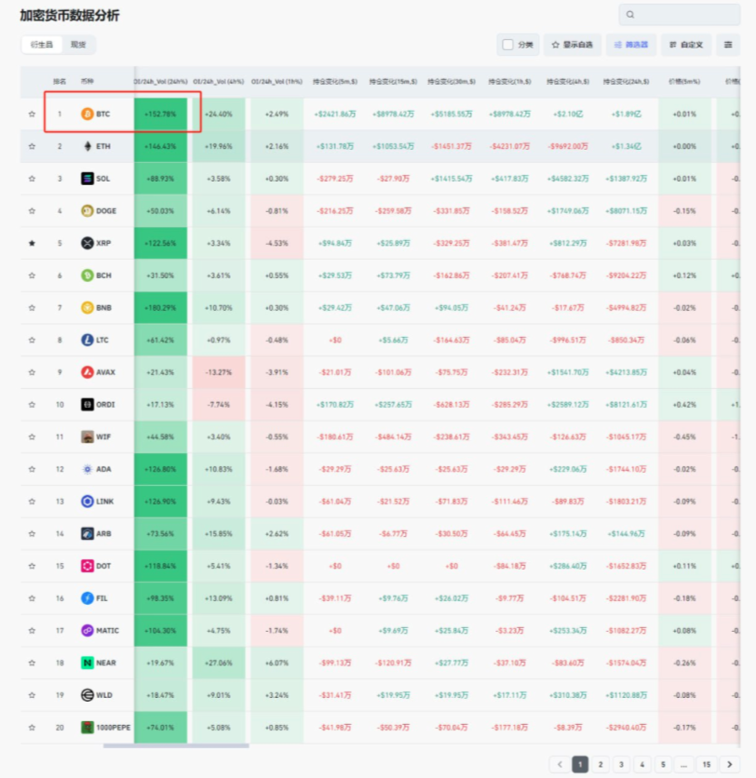
Task: Click the DOGE coin icon
Action: pos(88,210)
